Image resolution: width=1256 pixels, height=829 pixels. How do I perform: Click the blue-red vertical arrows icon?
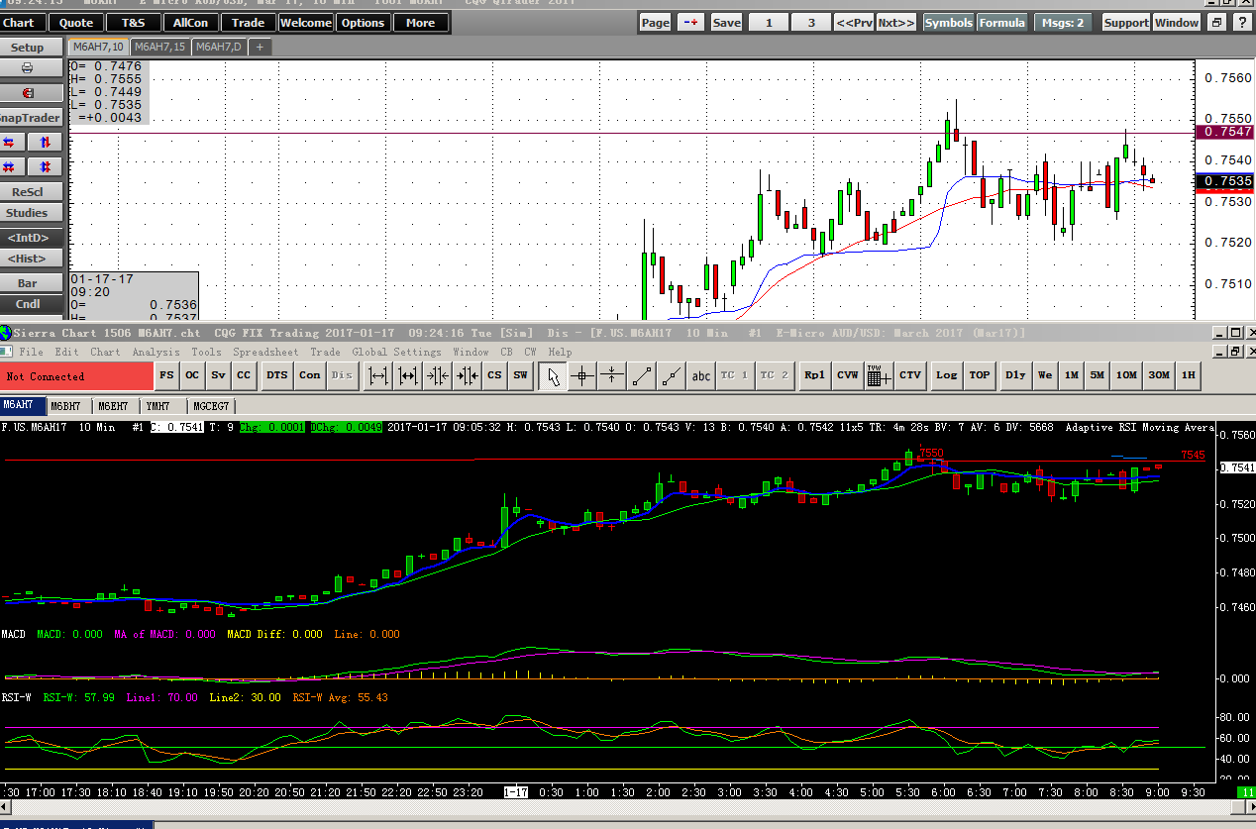click(x=45, y=143)
